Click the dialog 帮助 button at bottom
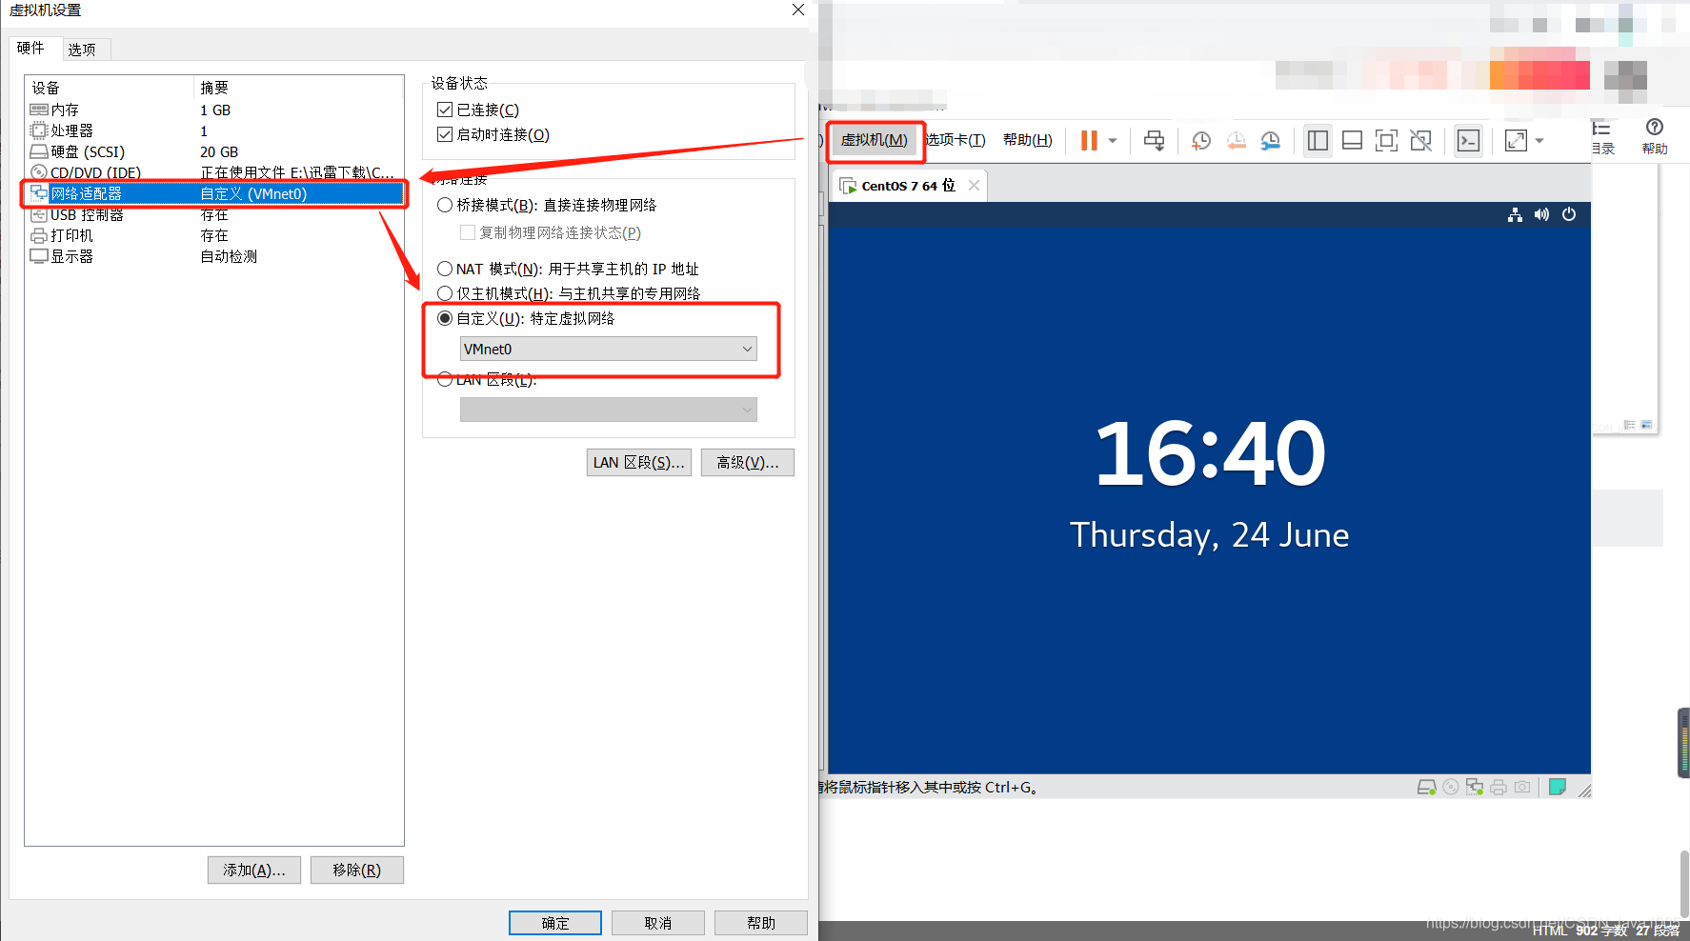 click(x=761, y=923)
